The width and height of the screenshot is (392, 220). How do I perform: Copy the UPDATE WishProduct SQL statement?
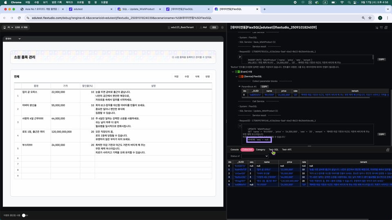[x=381, y=134]
